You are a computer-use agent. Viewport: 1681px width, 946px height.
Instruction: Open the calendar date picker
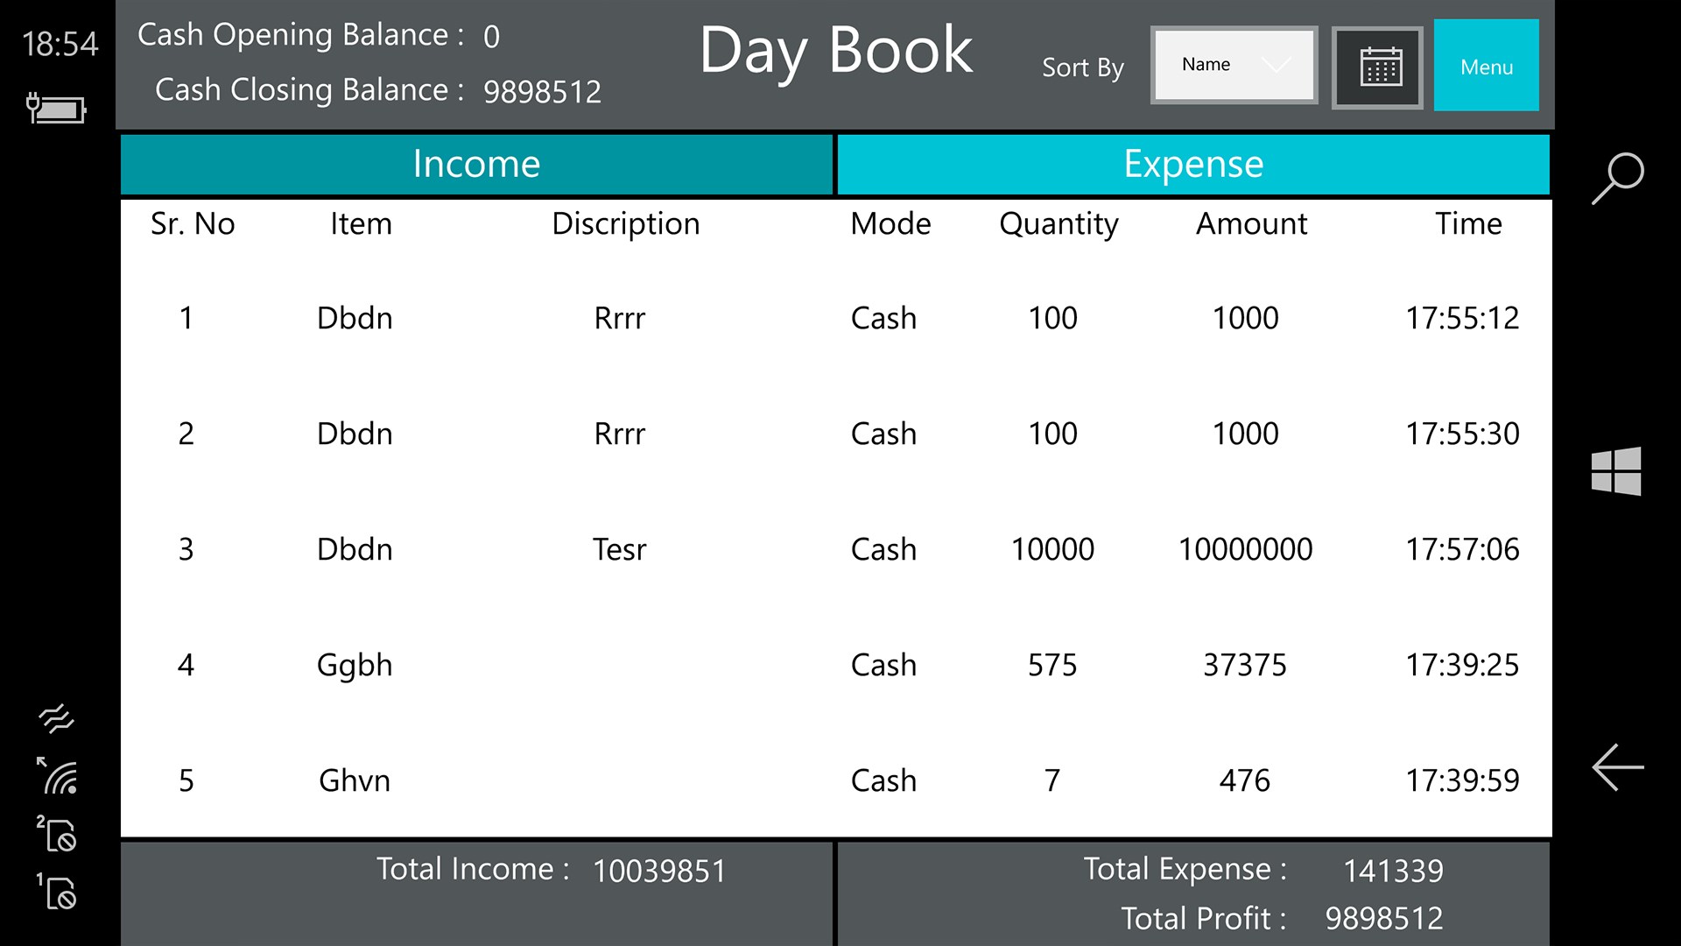click(x=1377, y=67)
